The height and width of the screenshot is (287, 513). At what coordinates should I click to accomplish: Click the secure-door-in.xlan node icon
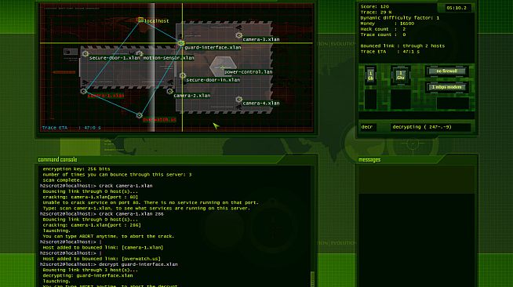pos(183,75)
